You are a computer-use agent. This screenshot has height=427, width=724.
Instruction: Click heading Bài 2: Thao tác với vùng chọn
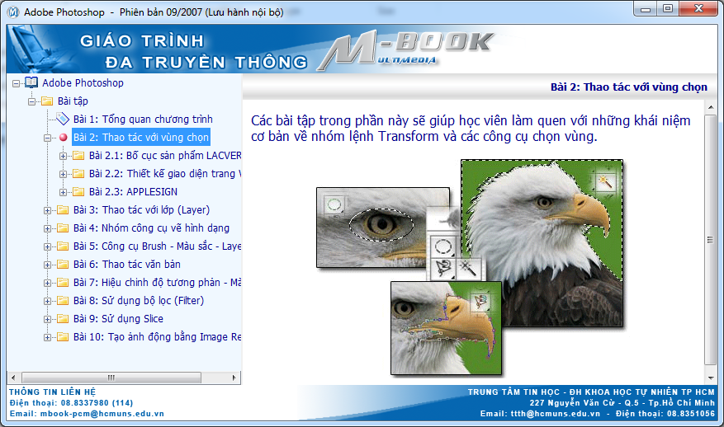click(x=629, y=87)
